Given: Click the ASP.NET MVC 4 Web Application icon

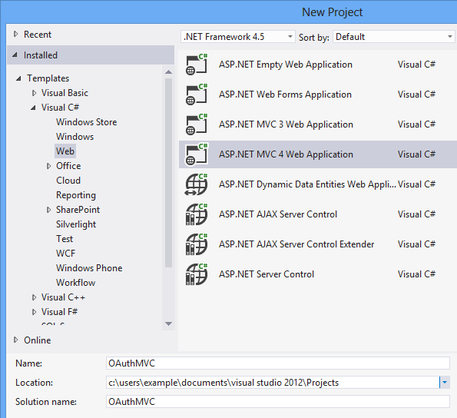Looking at the screenshot, I should (197, 154).
